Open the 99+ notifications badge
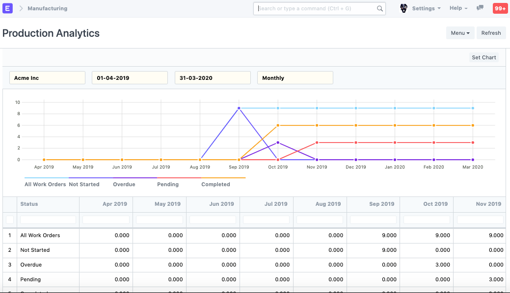510x293 pixels. (x=500, y=8)
